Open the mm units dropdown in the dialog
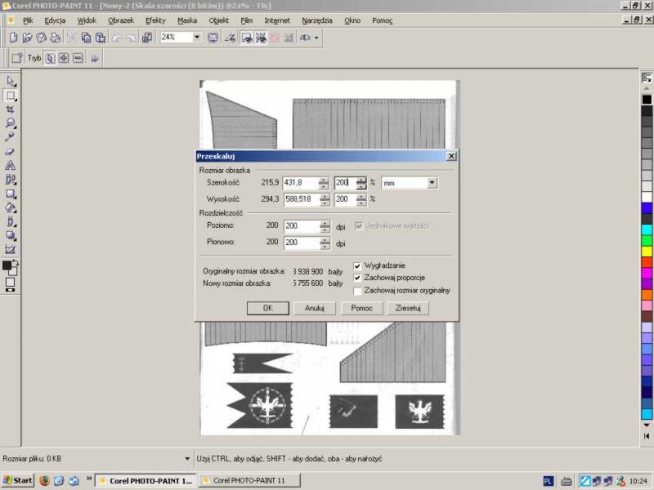 tap(432, 182)
